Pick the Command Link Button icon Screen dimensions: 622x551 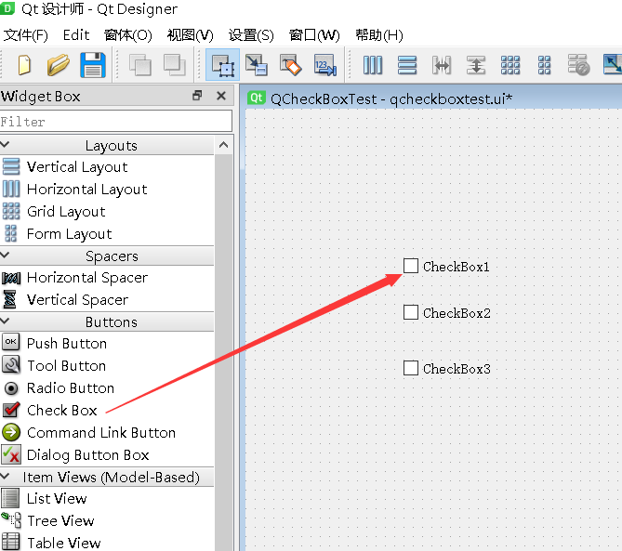click(x=11, y=432)
